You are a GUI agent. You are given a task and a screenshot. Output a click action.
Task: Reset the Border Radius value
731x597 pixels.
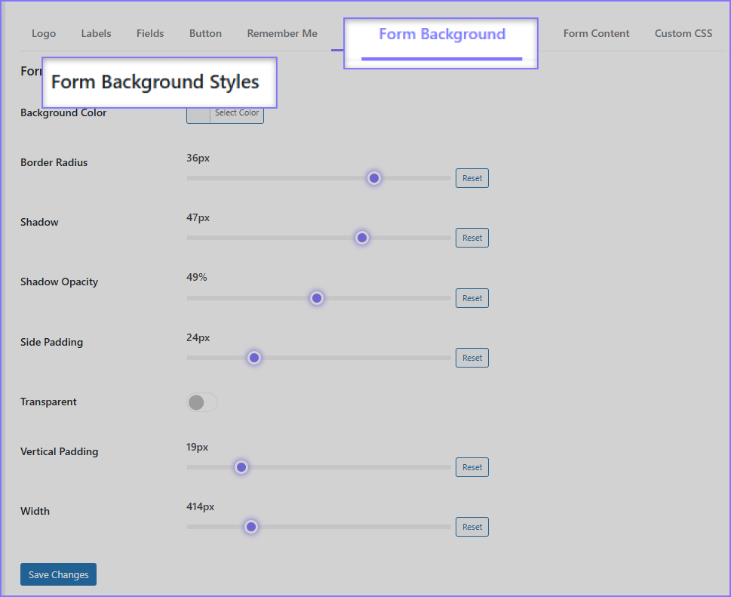(472, 178)
